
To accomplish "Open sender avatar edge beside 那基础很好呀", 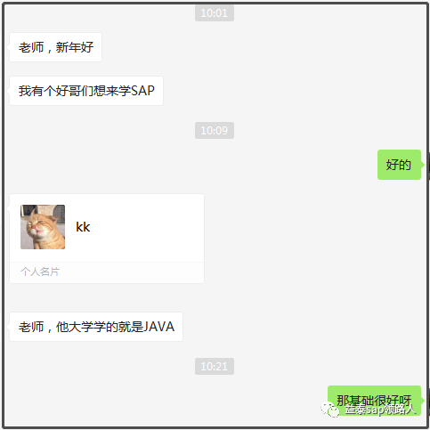I will click(x=428, y=401).
